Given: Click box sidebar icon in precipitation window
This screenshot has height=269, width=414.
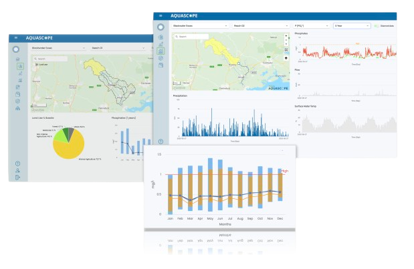Looking at the screenshot, I should click(x=161, y=65).
